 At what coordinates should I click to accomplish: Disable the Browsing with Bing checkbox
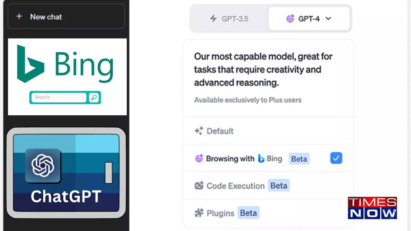[x=336, y=158]
